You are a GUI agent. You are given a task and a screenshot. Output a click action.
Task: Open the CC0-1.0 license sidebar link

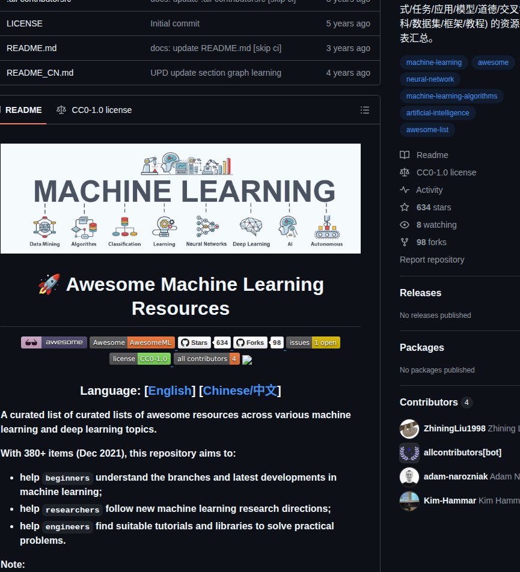[x=446, y=172]
